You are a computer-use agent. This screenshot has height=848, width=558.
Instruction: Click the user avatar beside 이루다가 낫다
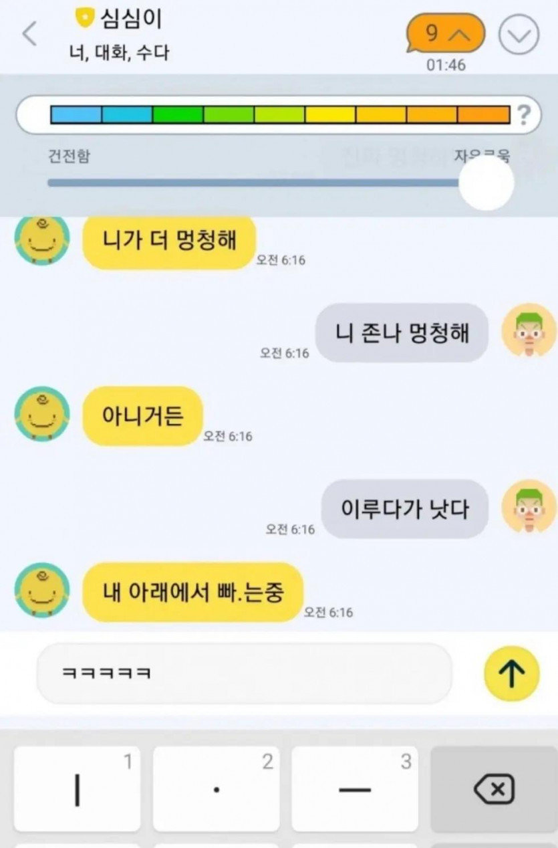point(529,507)
